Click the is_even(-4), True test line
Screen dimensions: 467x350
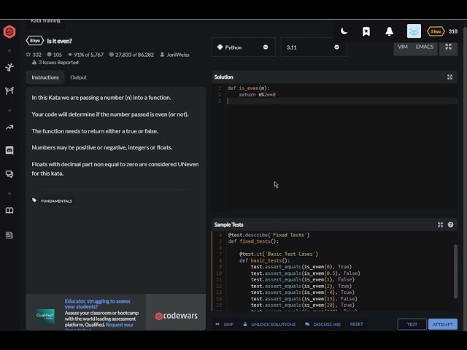(302, 292)
